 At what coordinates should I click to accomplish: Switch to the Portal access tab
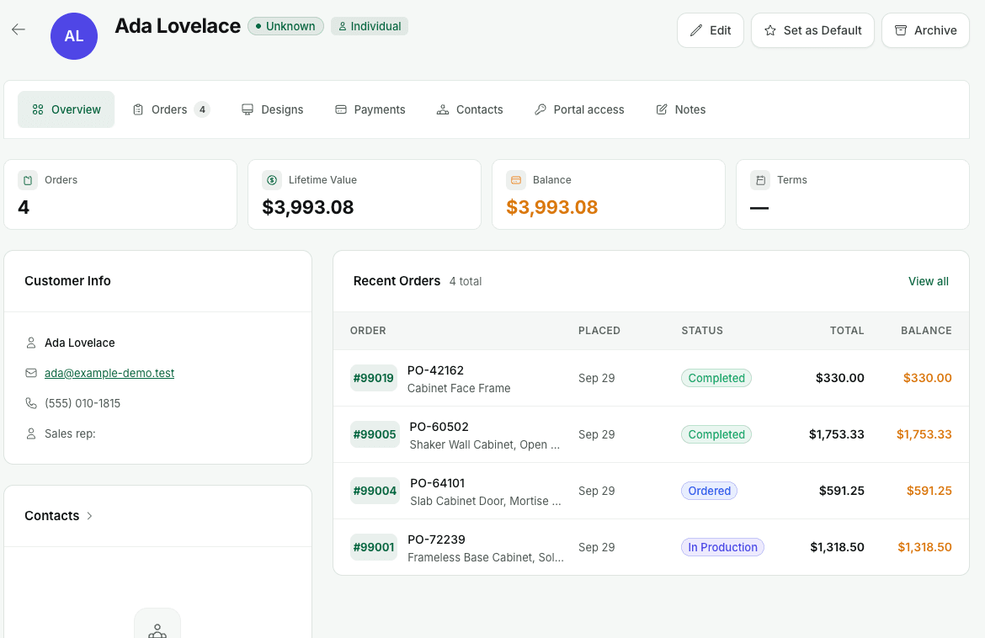[x=579, y=109]
